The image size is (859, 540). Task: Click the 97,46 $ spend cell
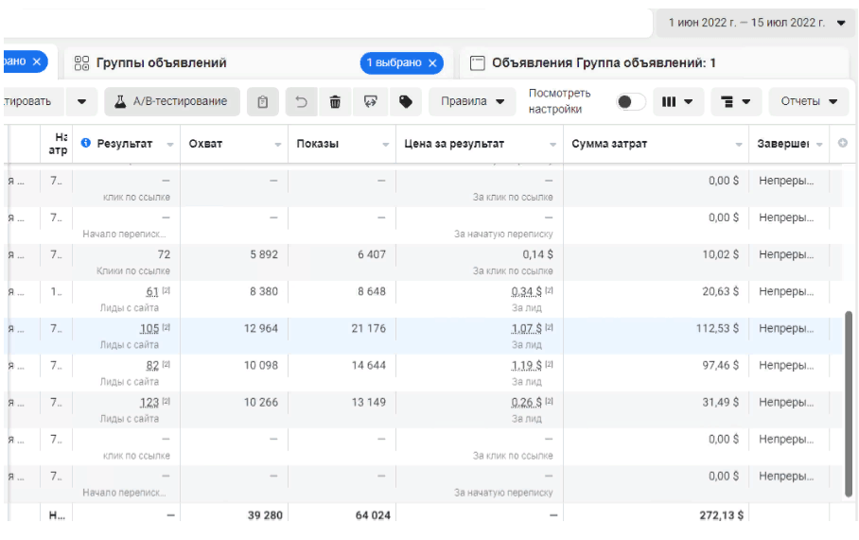pyautogui.click(x=720, y=365)
